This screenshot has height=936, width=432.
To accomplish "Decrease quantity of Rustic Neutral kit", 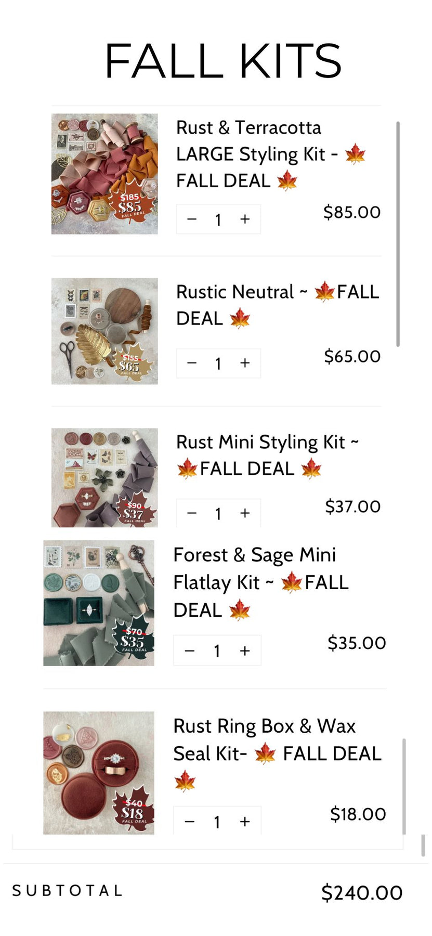I will tap(192, 363).
